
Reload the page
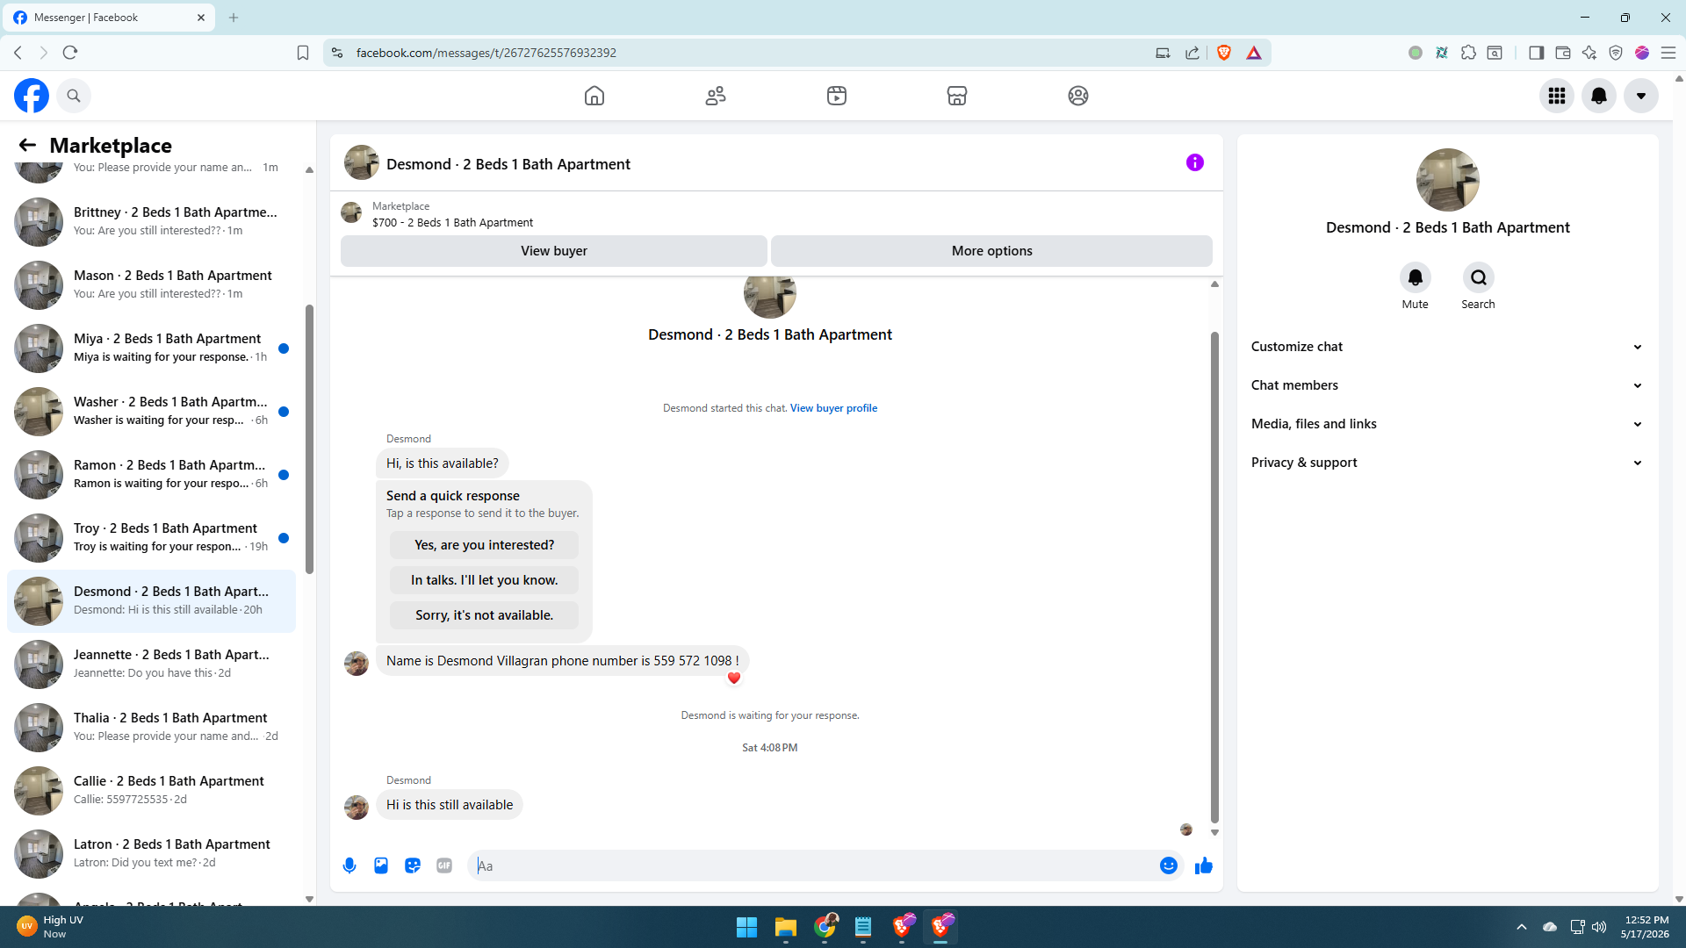point(70,53)
